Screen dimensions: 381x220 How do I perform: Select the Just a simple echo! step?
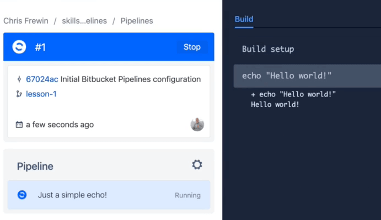[109, 195]
